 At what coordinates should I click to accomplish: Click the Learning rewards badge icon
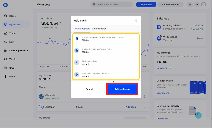[5, 50]
